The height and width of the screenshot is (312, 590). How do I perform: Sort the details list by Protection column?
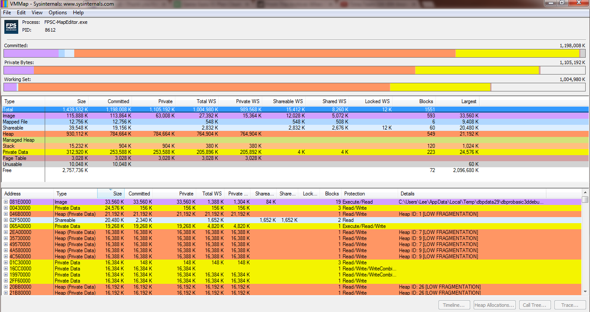tap(369, 194)
